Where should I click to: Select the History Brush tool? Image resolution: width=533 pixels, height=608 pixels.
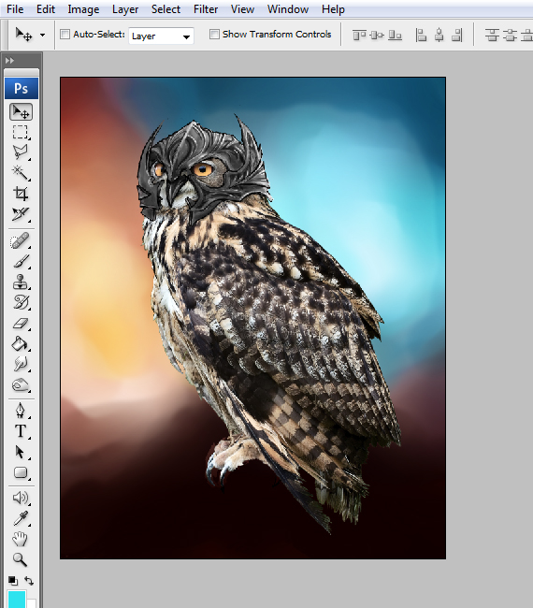coord(21,302)
